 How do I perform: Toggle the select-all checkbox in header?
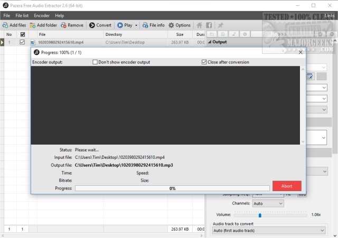tap(23, 34)
